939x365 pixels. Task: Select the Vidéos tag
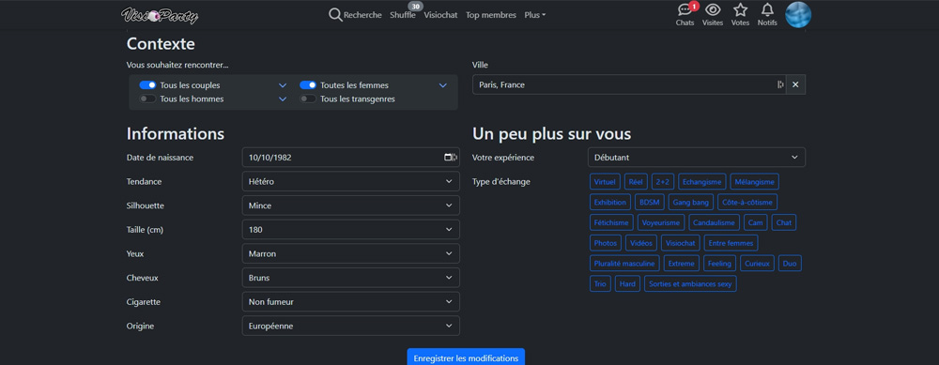point(641,243)
